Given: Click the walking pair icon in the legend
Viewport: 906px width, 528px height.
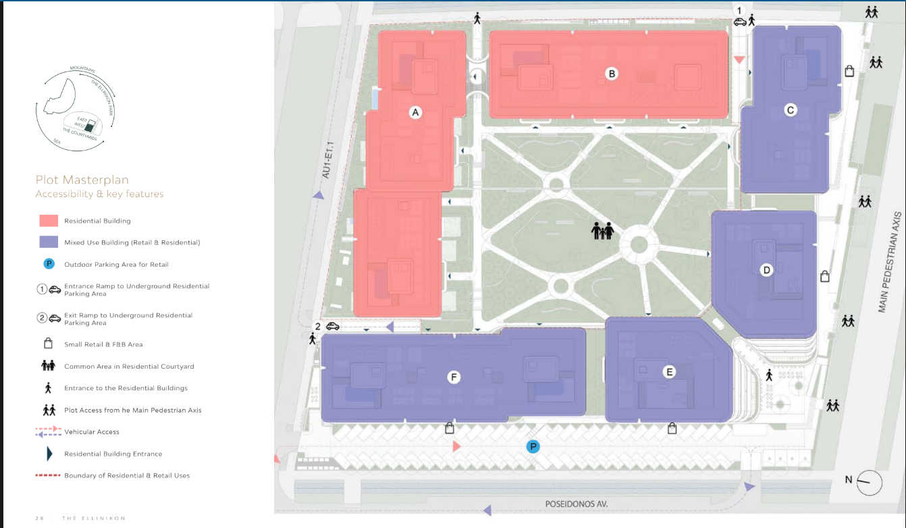Looking at the screenshot, I should (49, 410).
